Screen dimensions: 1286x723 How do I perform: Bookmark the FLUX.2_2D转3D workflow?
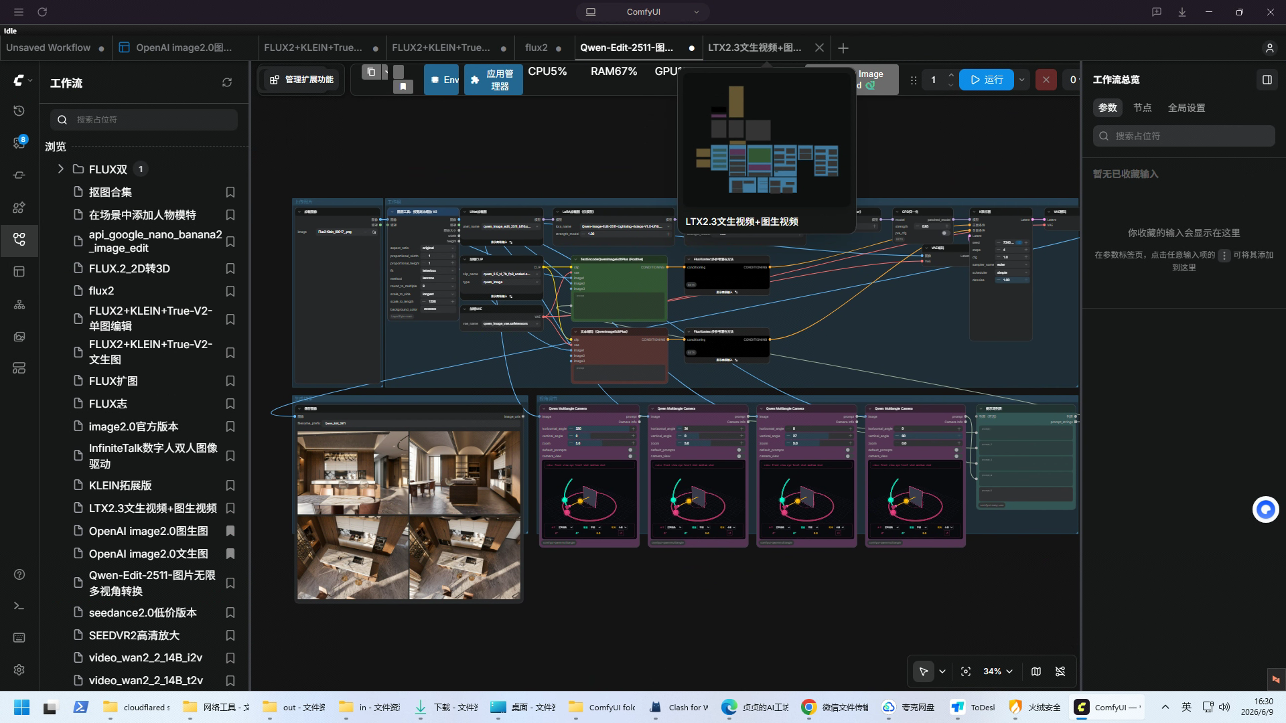230,268
